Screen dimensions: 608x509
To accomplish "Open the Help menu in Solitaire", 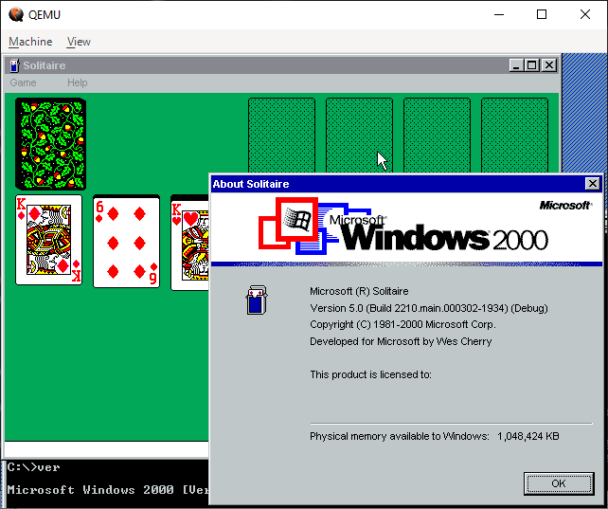I will 77,82.
